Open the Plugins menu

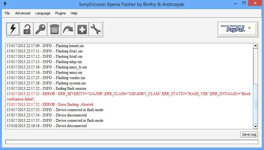pos(61,13)
